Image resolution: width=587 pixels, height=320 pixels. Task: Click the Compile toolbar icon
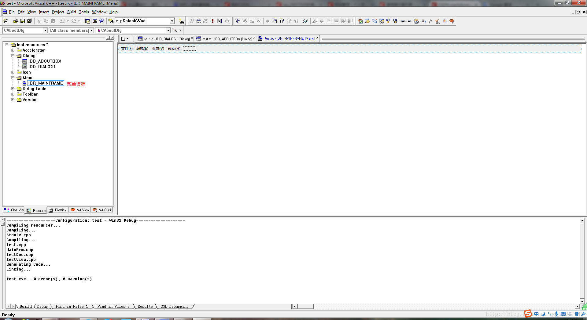(192, 21)
